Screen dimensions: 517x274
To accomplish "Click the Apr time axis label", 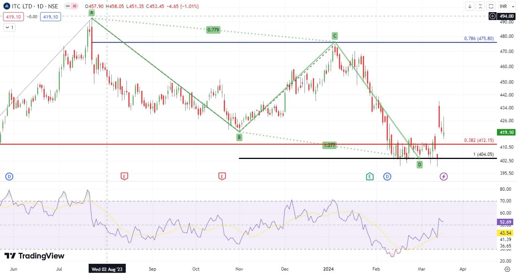I will tap(462, 269).
